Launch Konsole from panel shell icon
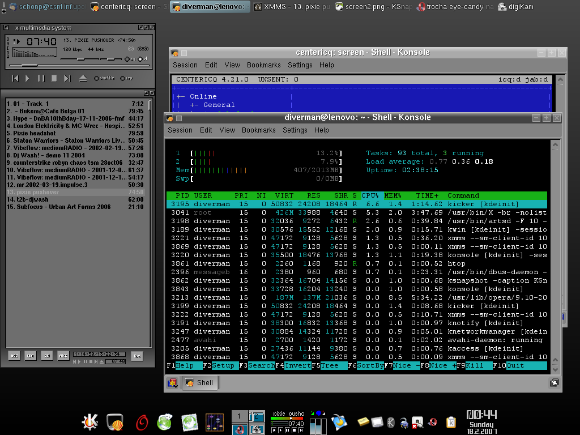The width and height of the screenshot is (580, 435). (115, 421)
